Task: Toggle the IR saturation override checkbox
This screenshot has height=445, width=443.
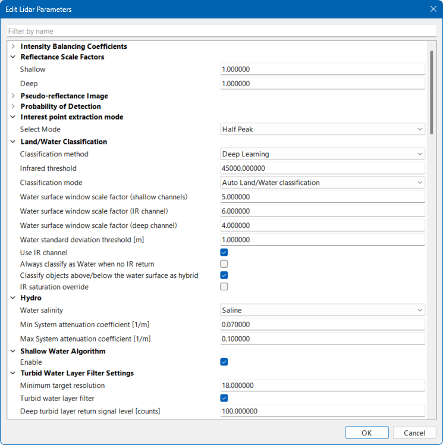Action: click(x=224, y=287)
